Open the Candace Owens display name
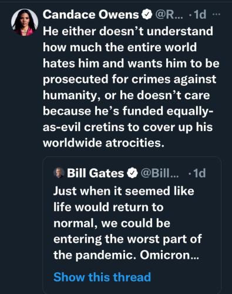The width and height of the screenshot is (232, 294). [x=91, y=15]
